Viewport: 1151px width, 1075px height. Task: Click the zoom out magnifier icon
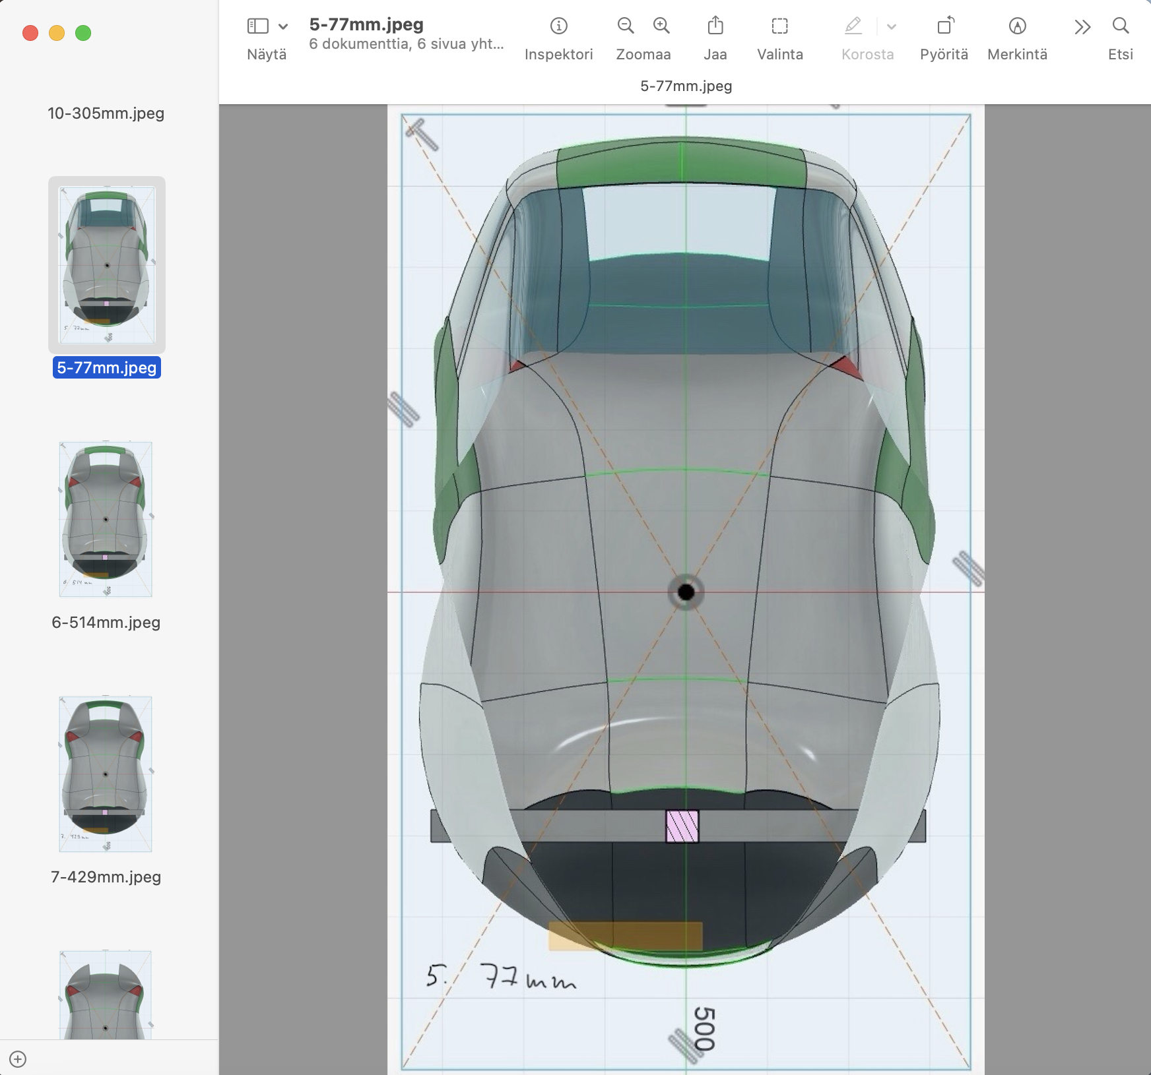coord(625,26)
